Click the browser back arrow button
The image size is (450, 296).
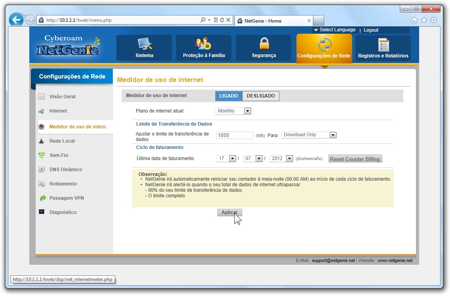point(16,20)
